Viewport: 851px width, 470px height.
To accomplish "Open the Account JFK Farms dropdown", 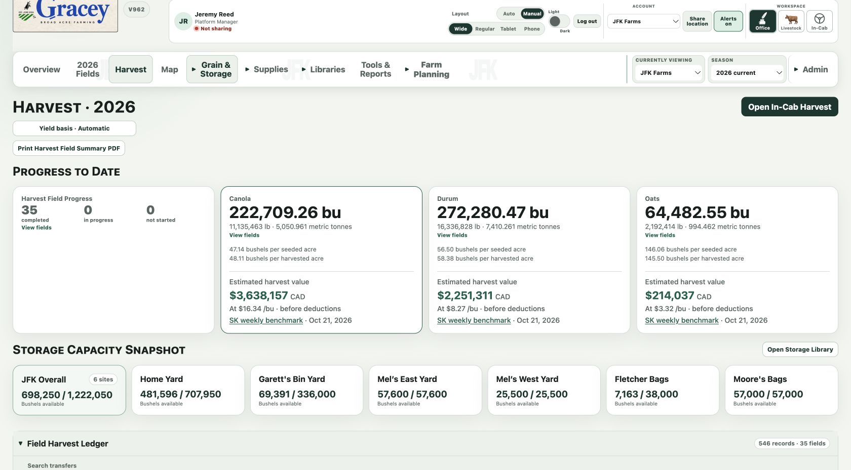I will click(643, 21).
